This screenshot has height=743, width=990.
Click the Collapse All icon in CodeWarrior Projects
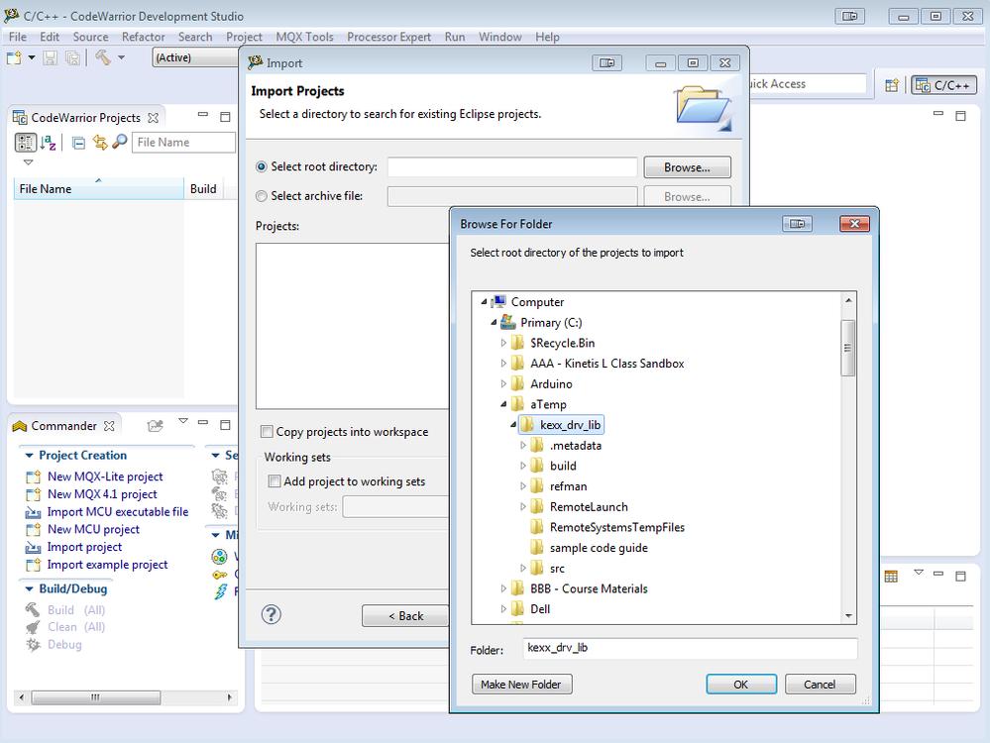click(78, 144)
